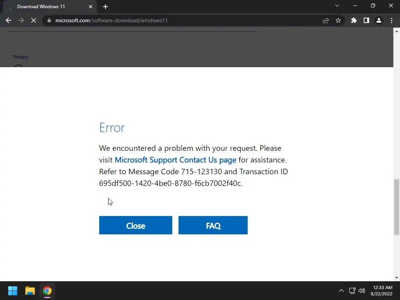The width and height of the screenshot is (400, 300).
Task: Open the profile avatar menu
Action: [x=379, y=20]
